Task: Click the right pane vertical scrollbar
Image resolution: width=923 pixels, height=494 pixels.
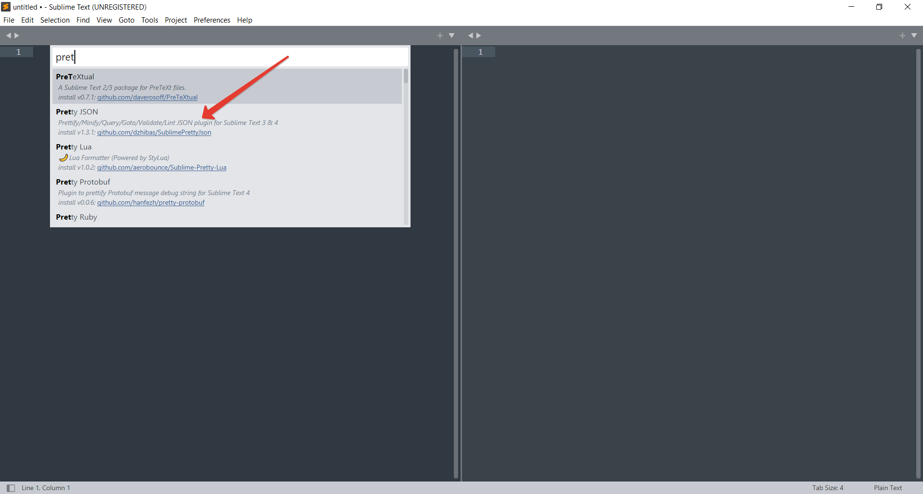Action: [919, 263]
